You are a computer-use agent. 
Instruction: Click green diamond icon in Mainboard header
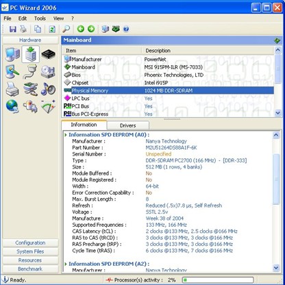[277, 40]
